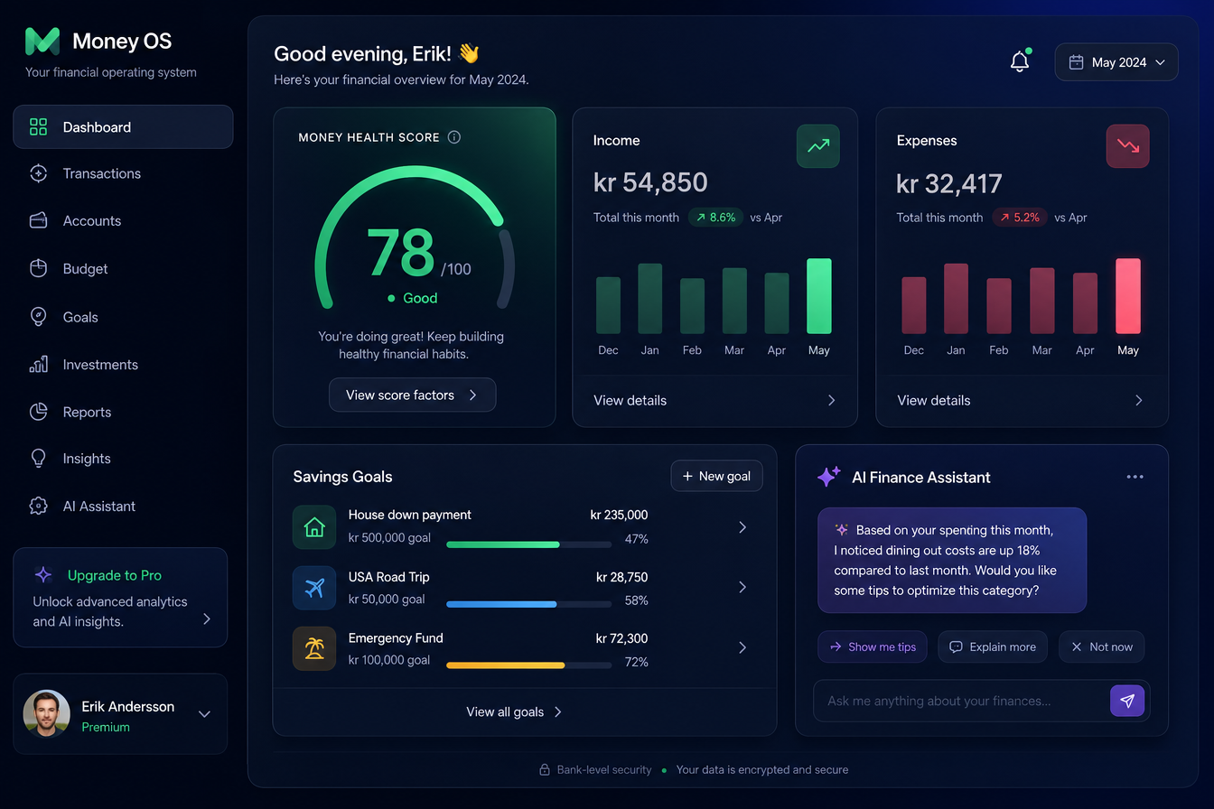
Task: Click the House down payment progress bar
Action: (x=529, y=544)
